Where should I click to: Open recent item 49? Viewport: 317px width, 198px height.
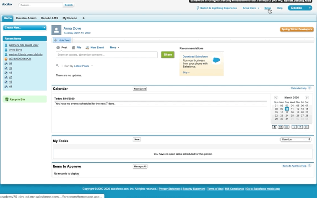tap(10, 68)
